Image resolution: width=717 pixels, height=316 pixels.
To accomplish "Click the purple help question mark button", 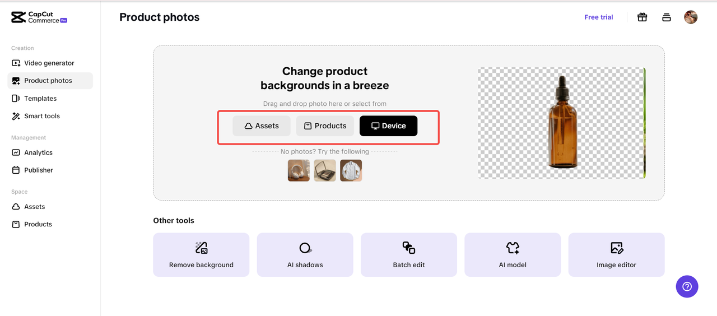I will [687, 286].
